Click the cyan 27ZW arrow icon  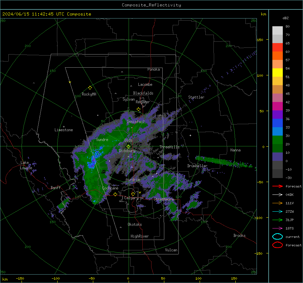277,212
